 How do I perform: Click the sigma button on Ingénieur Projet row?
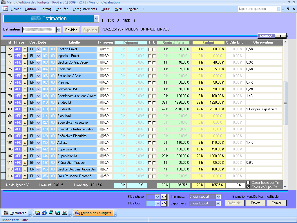[x=25, y=56]
